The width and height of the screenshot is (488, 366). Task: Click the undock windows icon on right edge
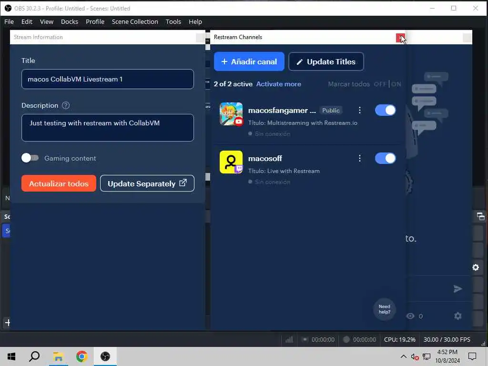[x=480, y=216]
